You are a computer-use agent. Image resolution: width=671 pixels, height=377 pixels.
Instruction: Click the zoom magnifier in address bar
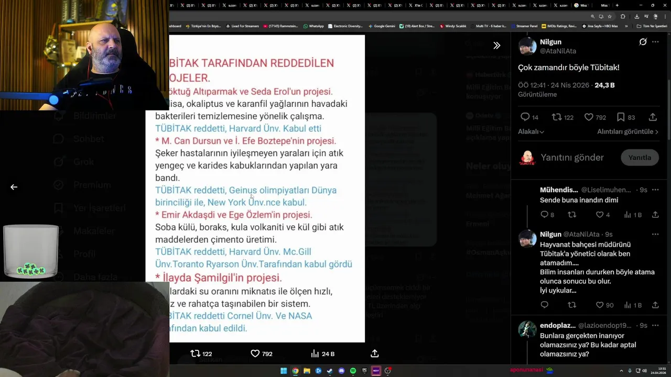coord(592,16)
